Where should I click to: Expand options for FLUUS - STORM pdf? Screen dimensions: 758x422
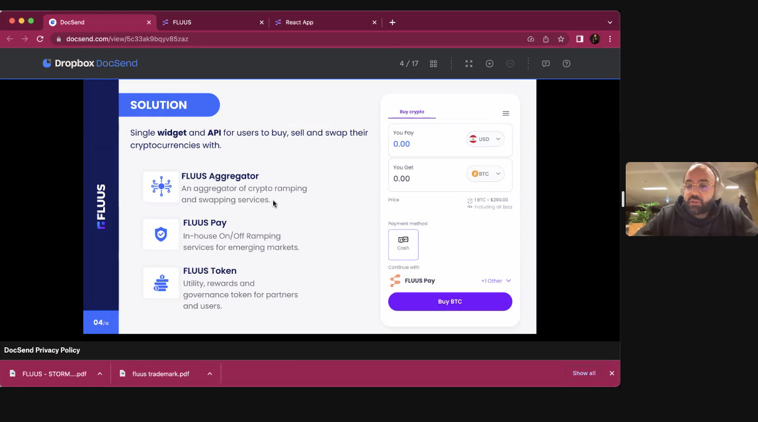[100, 374]
